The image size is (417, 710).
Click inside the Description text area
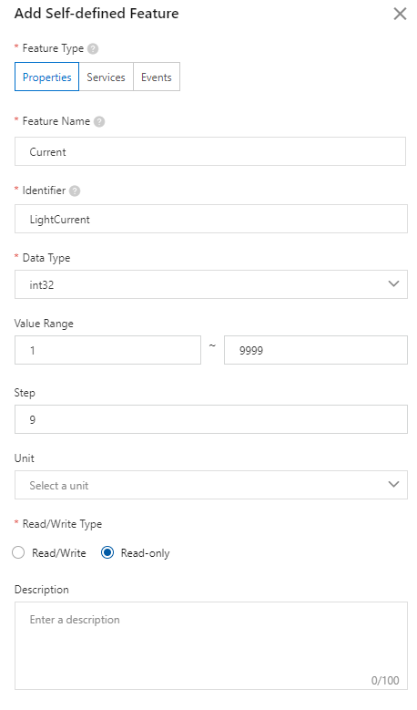pyautogui.click(x=210, y=645)
